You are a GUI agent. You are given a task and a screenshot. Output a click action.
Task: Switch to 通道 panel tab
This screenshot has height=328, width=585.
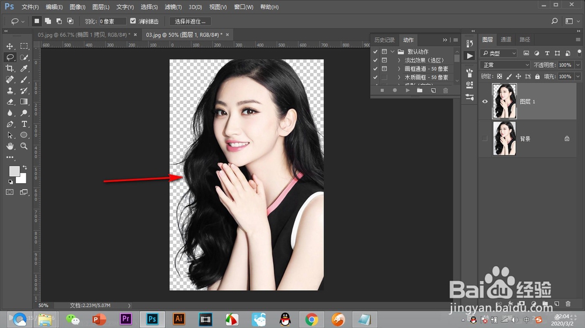click(x=506, y=40)
